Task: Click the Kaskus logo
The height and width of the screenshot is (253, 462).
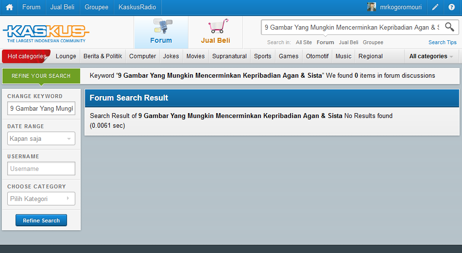Action: point(46,34)
